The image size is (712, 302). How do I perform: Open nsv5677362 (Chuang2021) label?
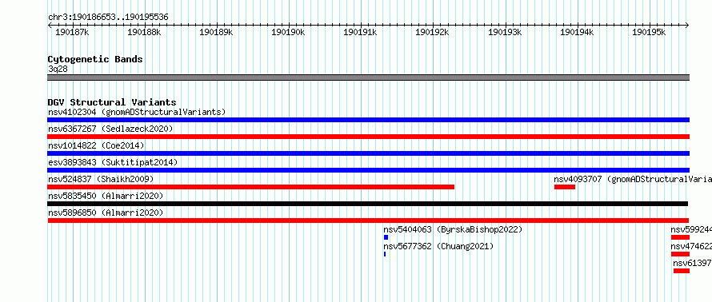438,246
